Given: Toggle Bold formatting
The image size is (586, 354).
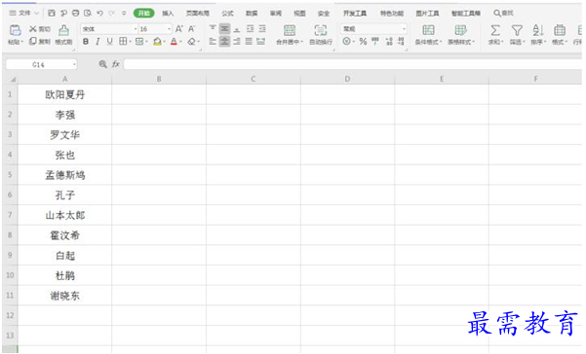Looking at the screenshot, I should tap(86, 42).
